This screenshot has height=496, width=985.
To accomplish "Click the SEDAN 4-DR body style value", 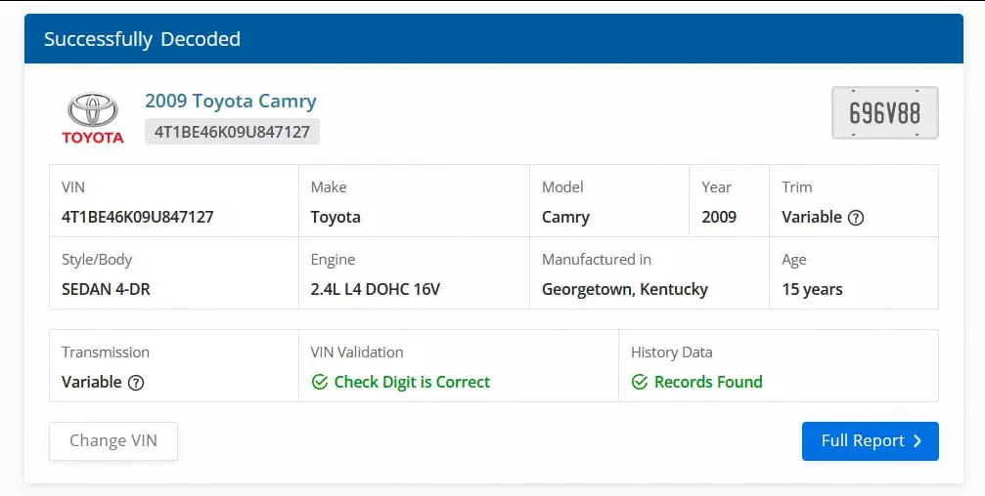I will coord(106,289).
